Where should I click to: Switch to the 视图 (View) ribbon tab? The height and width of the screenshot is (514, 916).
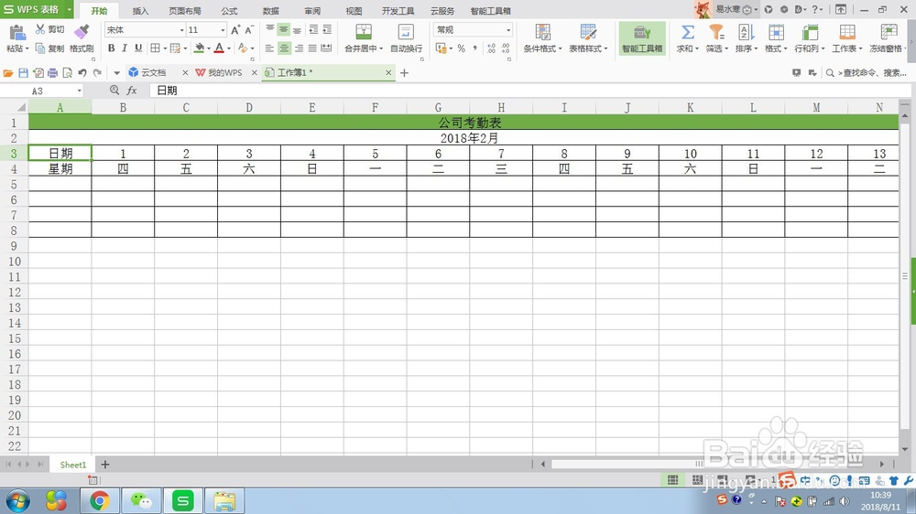coord(354,11)
